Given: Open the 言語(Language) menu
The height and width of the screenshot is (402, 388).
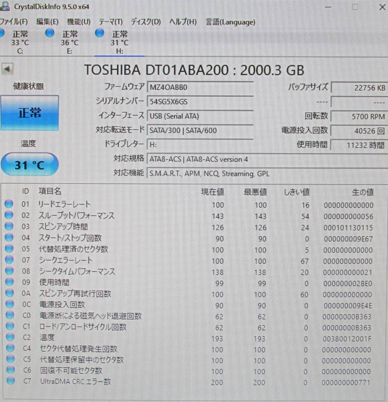Looking at the screenshot, I should tap(231, 22).
